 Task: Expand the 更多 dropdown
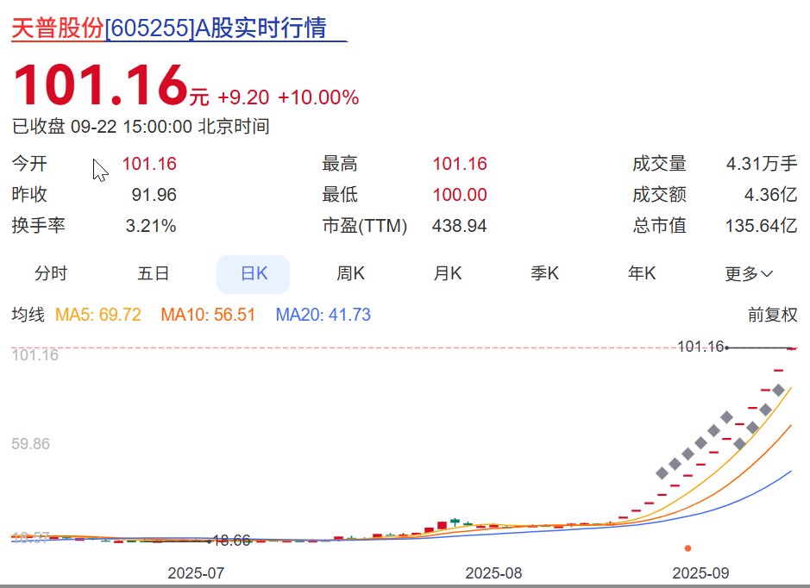pyautogui.click(x=749, y=273)
